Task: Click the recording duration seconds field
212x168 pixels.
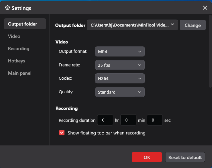Action: (155, 120)
